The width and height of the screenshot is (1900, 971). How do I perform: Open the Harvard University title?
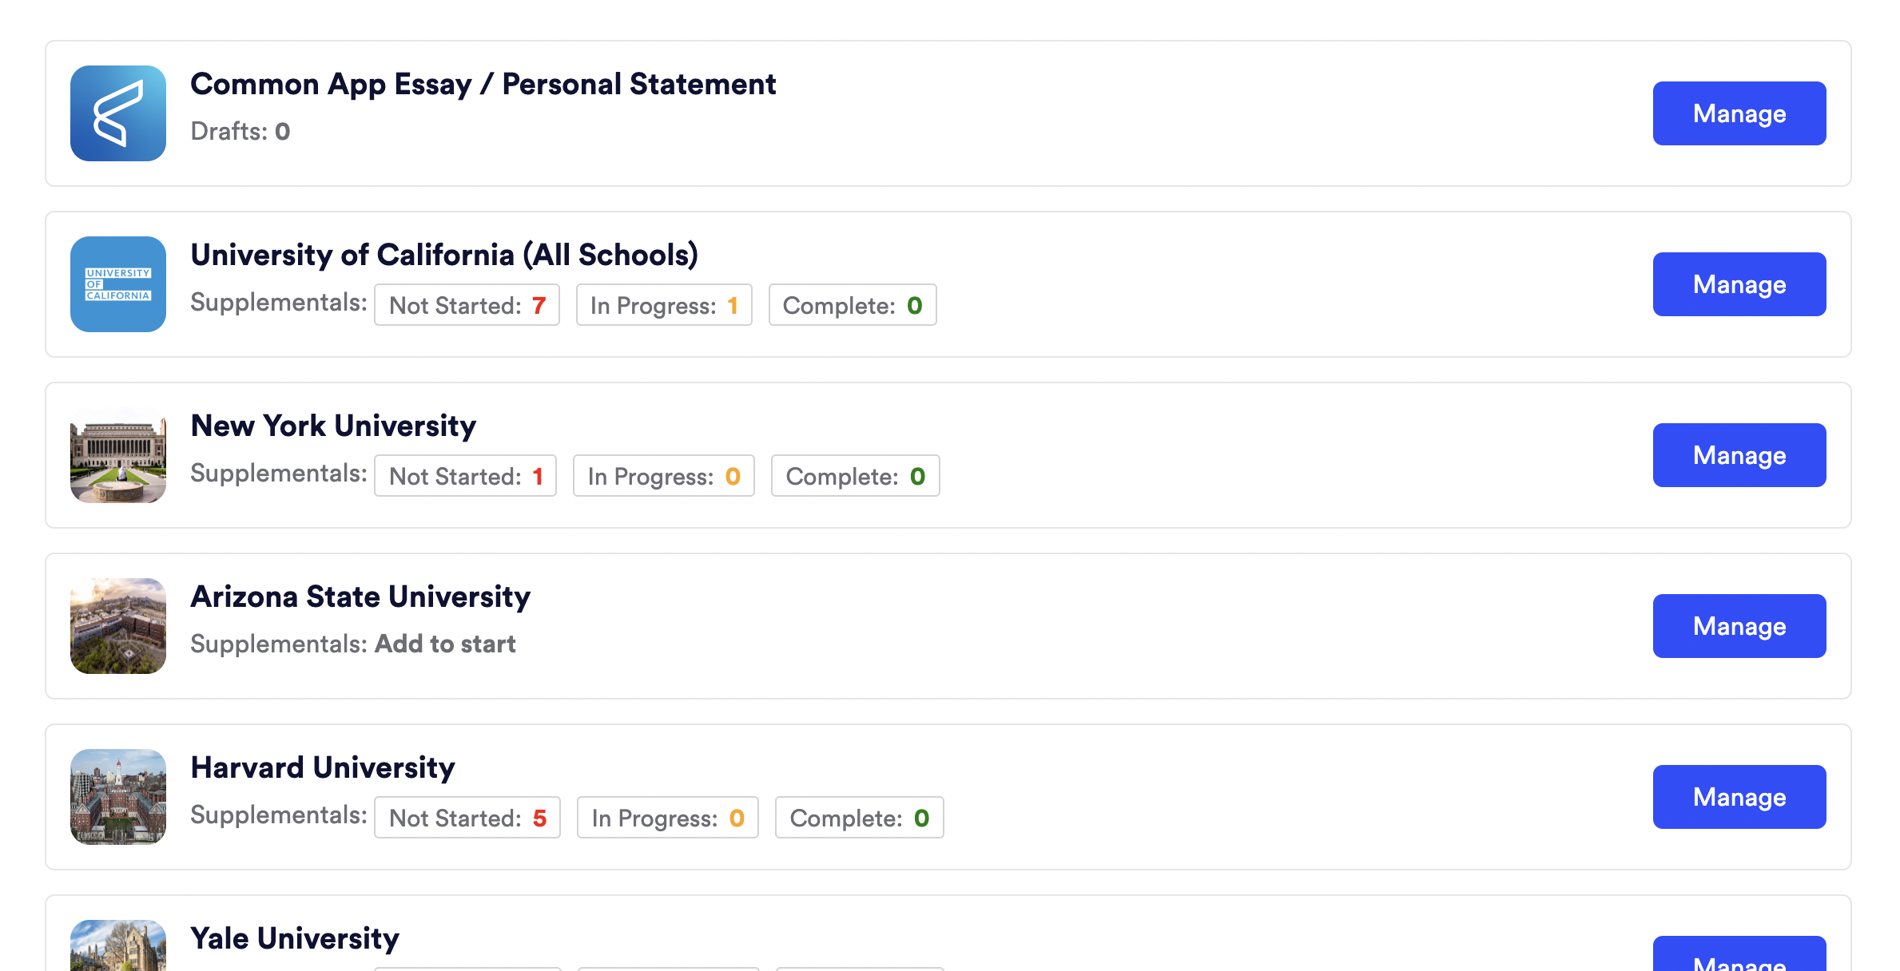point(323,767)
